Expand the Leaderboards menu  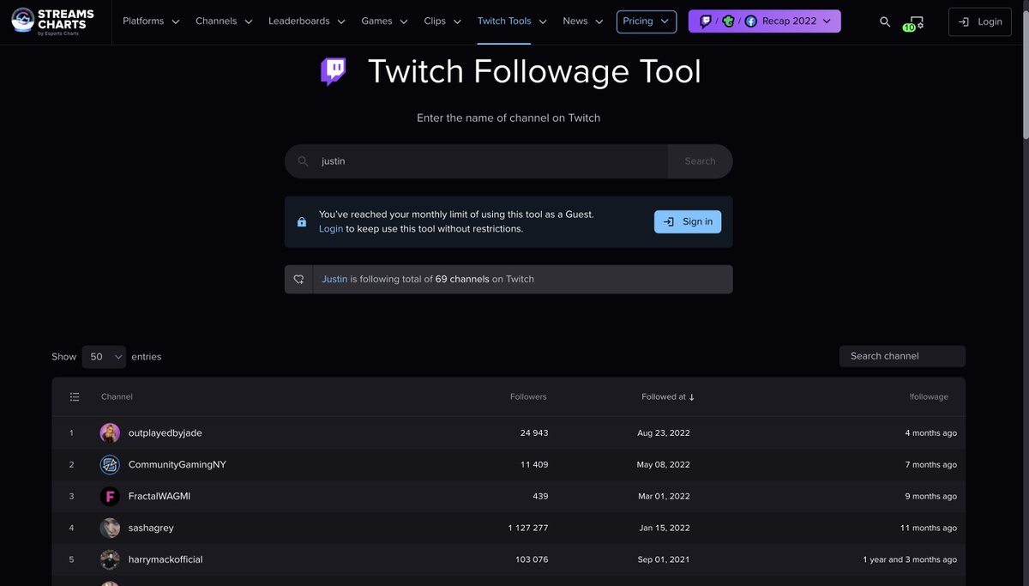point(307,21)
